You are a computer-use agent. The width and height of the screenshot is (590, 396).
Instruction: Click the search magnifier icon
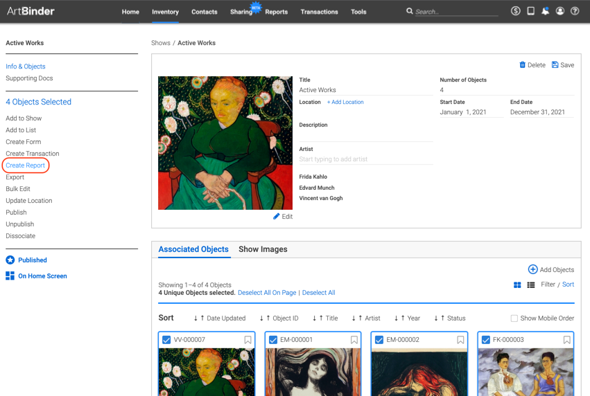[x=409, y=11]
